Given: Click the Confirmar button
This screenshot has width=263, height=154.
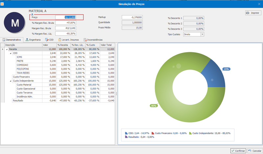Looking at the screenshot, I should coord(238,151).
